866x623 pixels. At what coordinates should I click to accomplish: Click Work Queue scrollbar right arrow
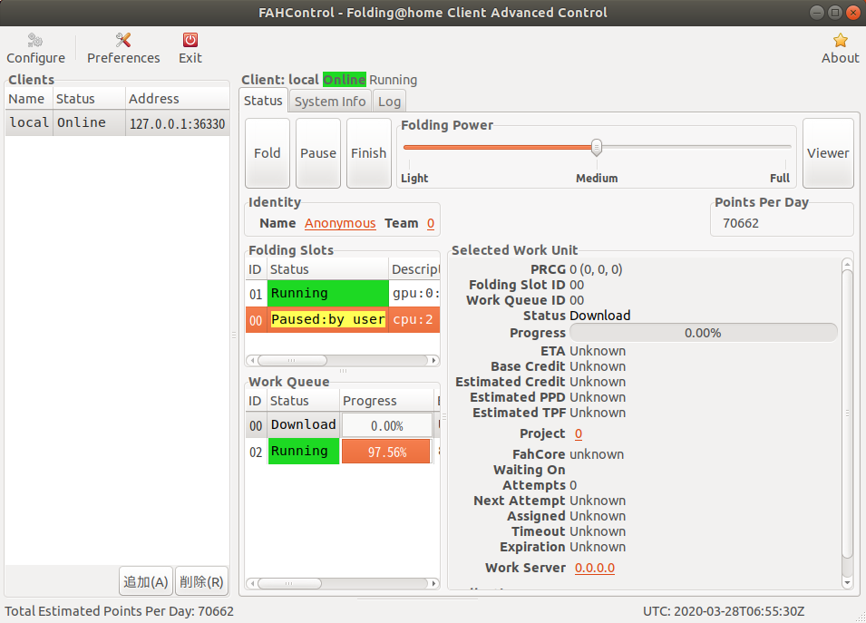(434, 583)
